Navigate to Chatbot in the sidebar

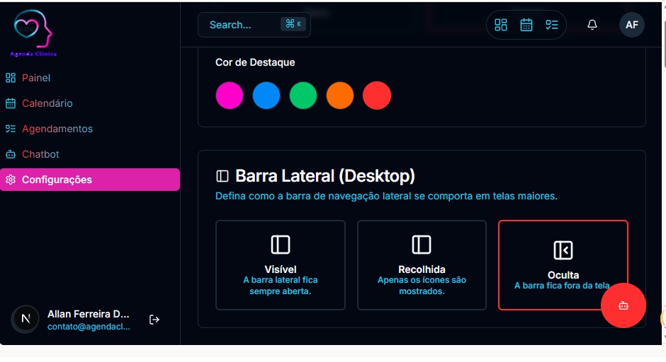pos(40,154)
